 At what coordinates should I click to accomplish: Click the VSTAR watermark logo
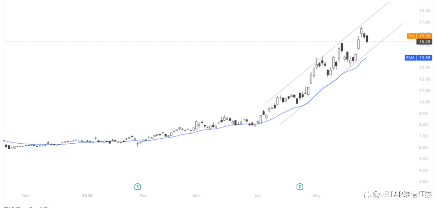tap(399, 195)
